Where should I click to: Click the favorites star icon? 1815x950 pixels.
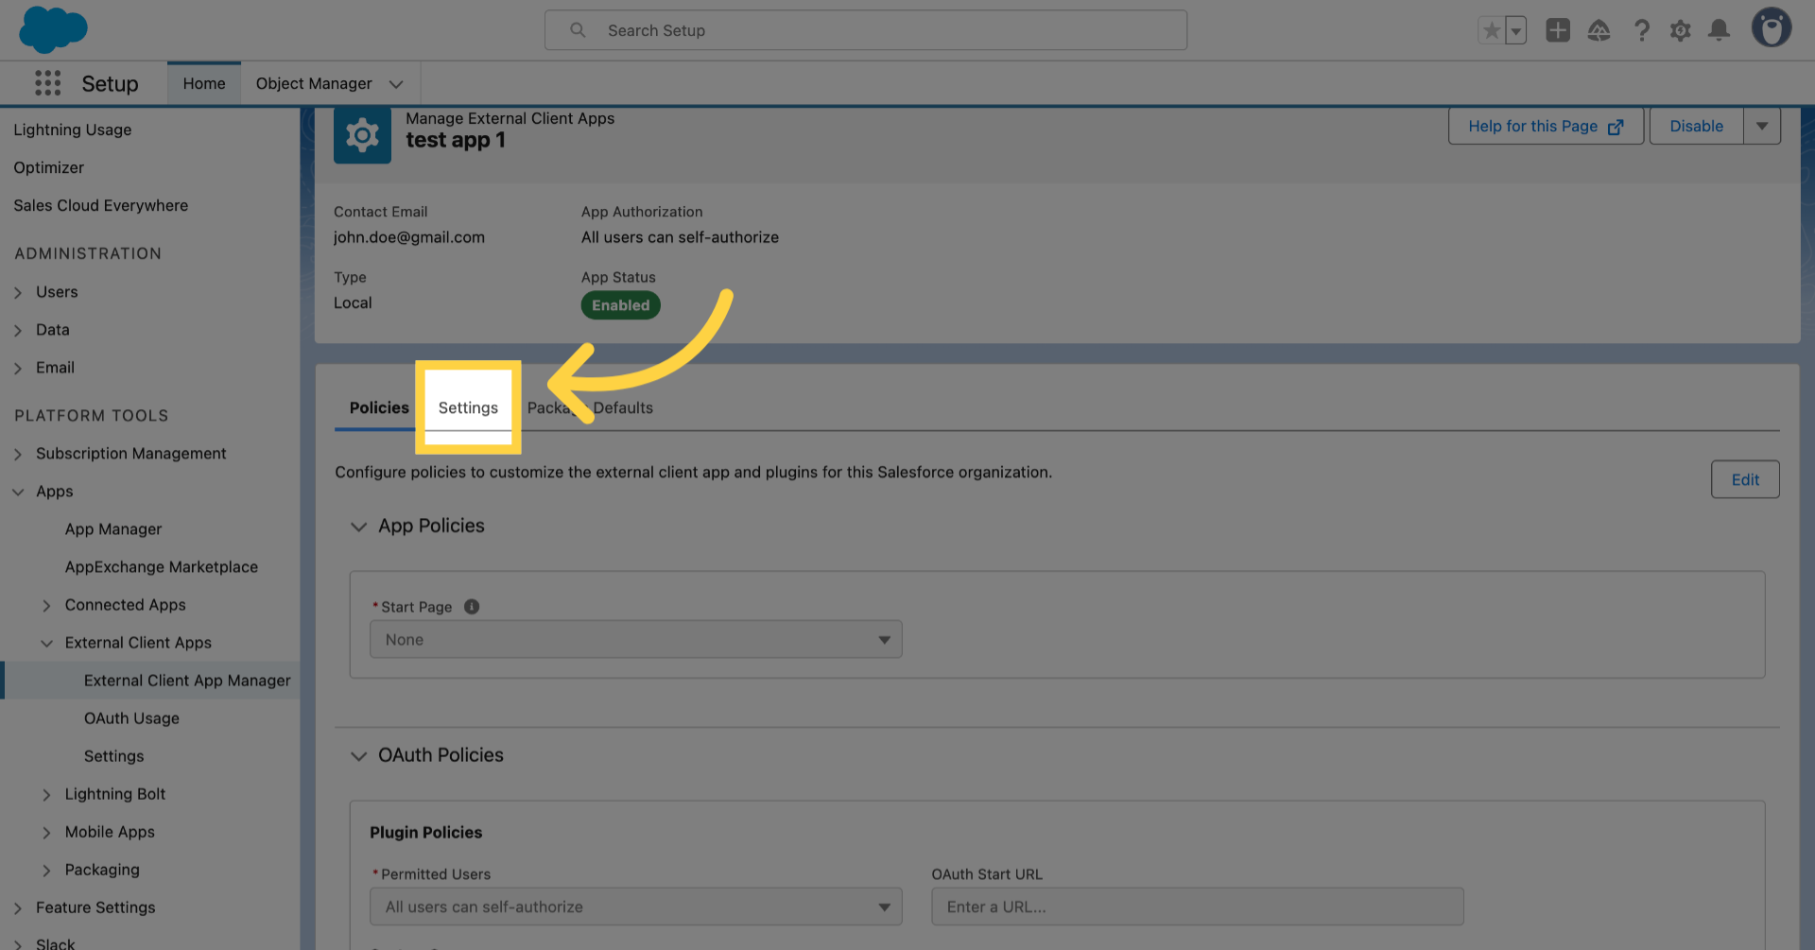click(1491, 30)
